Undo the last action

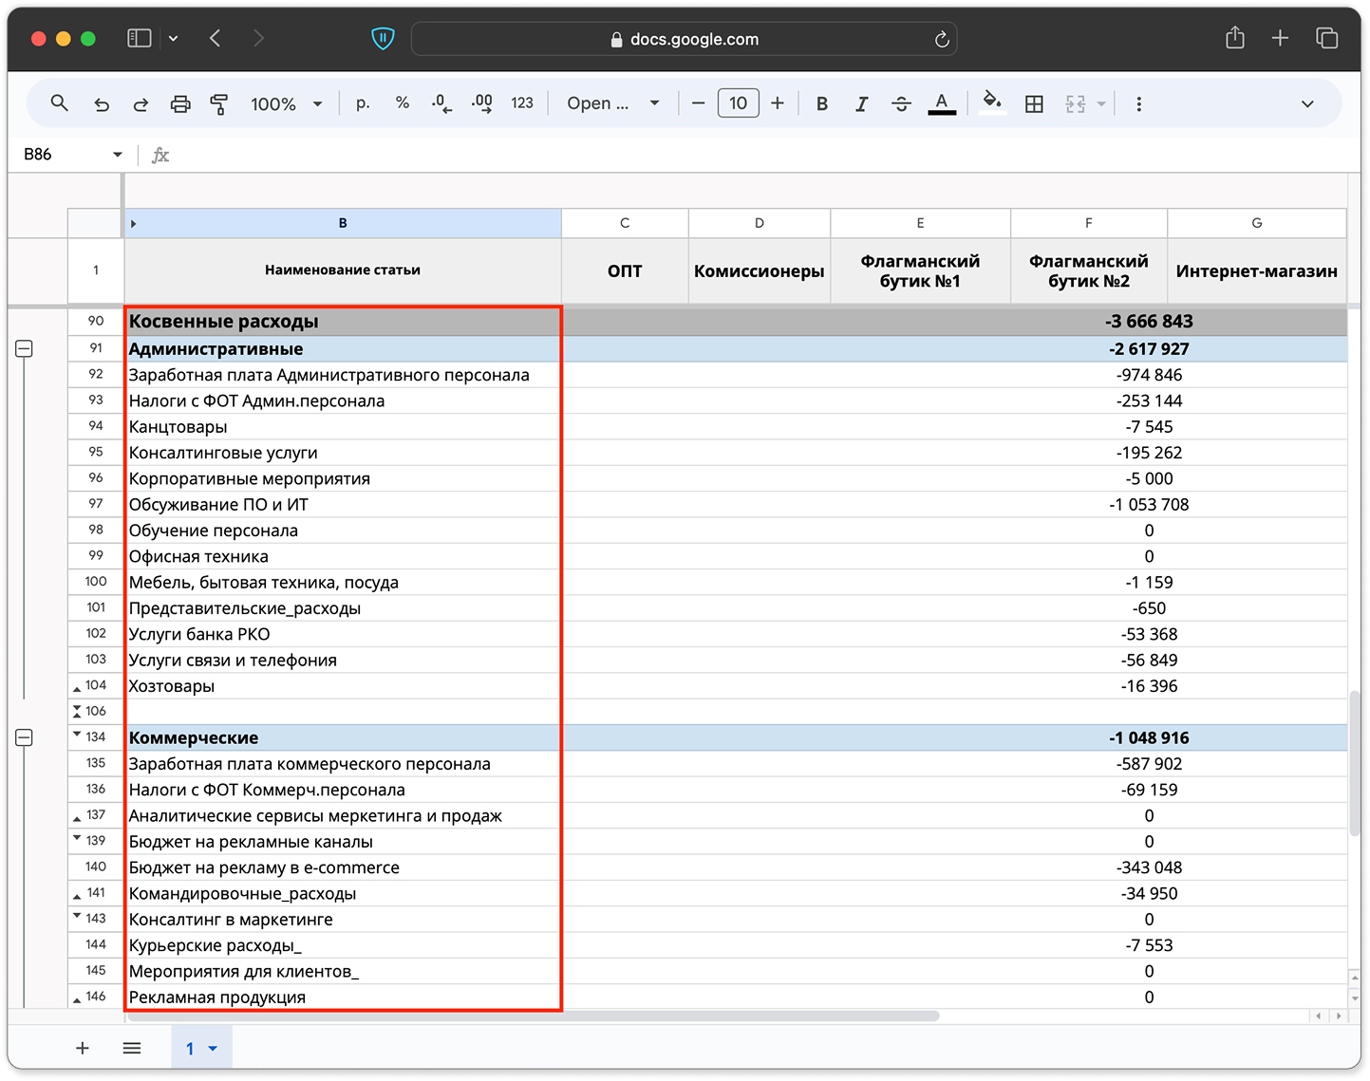tap(102, 103)
